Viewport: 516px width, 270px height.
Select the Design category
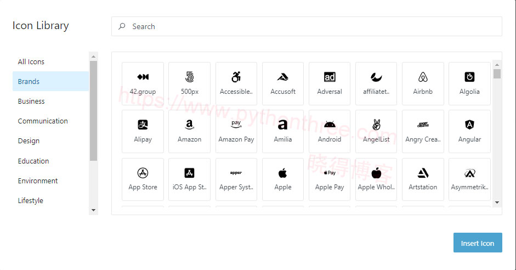(x=50, y=140)
